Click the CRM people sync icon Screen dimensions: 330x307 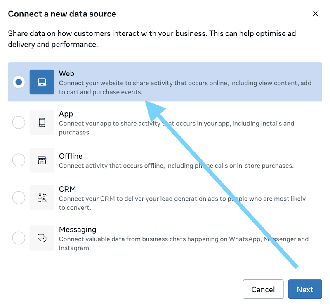click(x=42, y=198)
